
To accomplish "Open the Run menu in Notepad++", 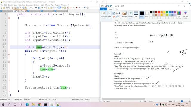I will [x=52, y=5].
